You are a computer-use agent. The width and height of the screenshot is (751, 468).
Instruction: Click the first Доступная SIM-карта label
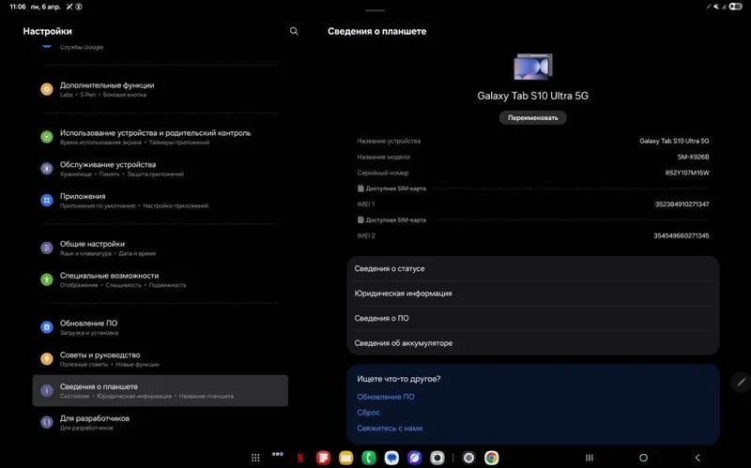[395, 189]
